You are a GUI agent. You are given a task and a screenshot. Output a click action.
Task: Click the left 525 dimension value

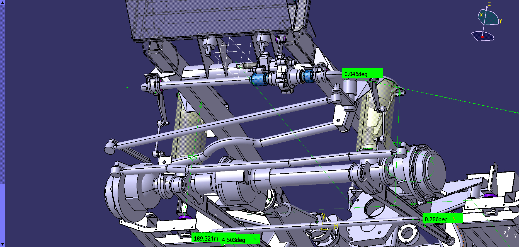[x=192, y=158]
